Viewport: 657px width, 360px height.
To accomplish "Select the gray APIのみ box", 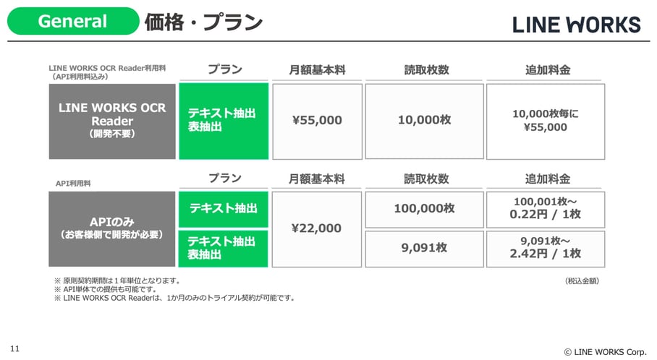I will (x=112, y=228).
